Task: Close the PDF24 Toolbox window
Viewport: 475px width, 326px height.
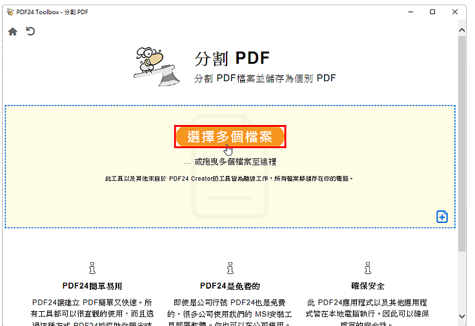Action: point(455,12)
